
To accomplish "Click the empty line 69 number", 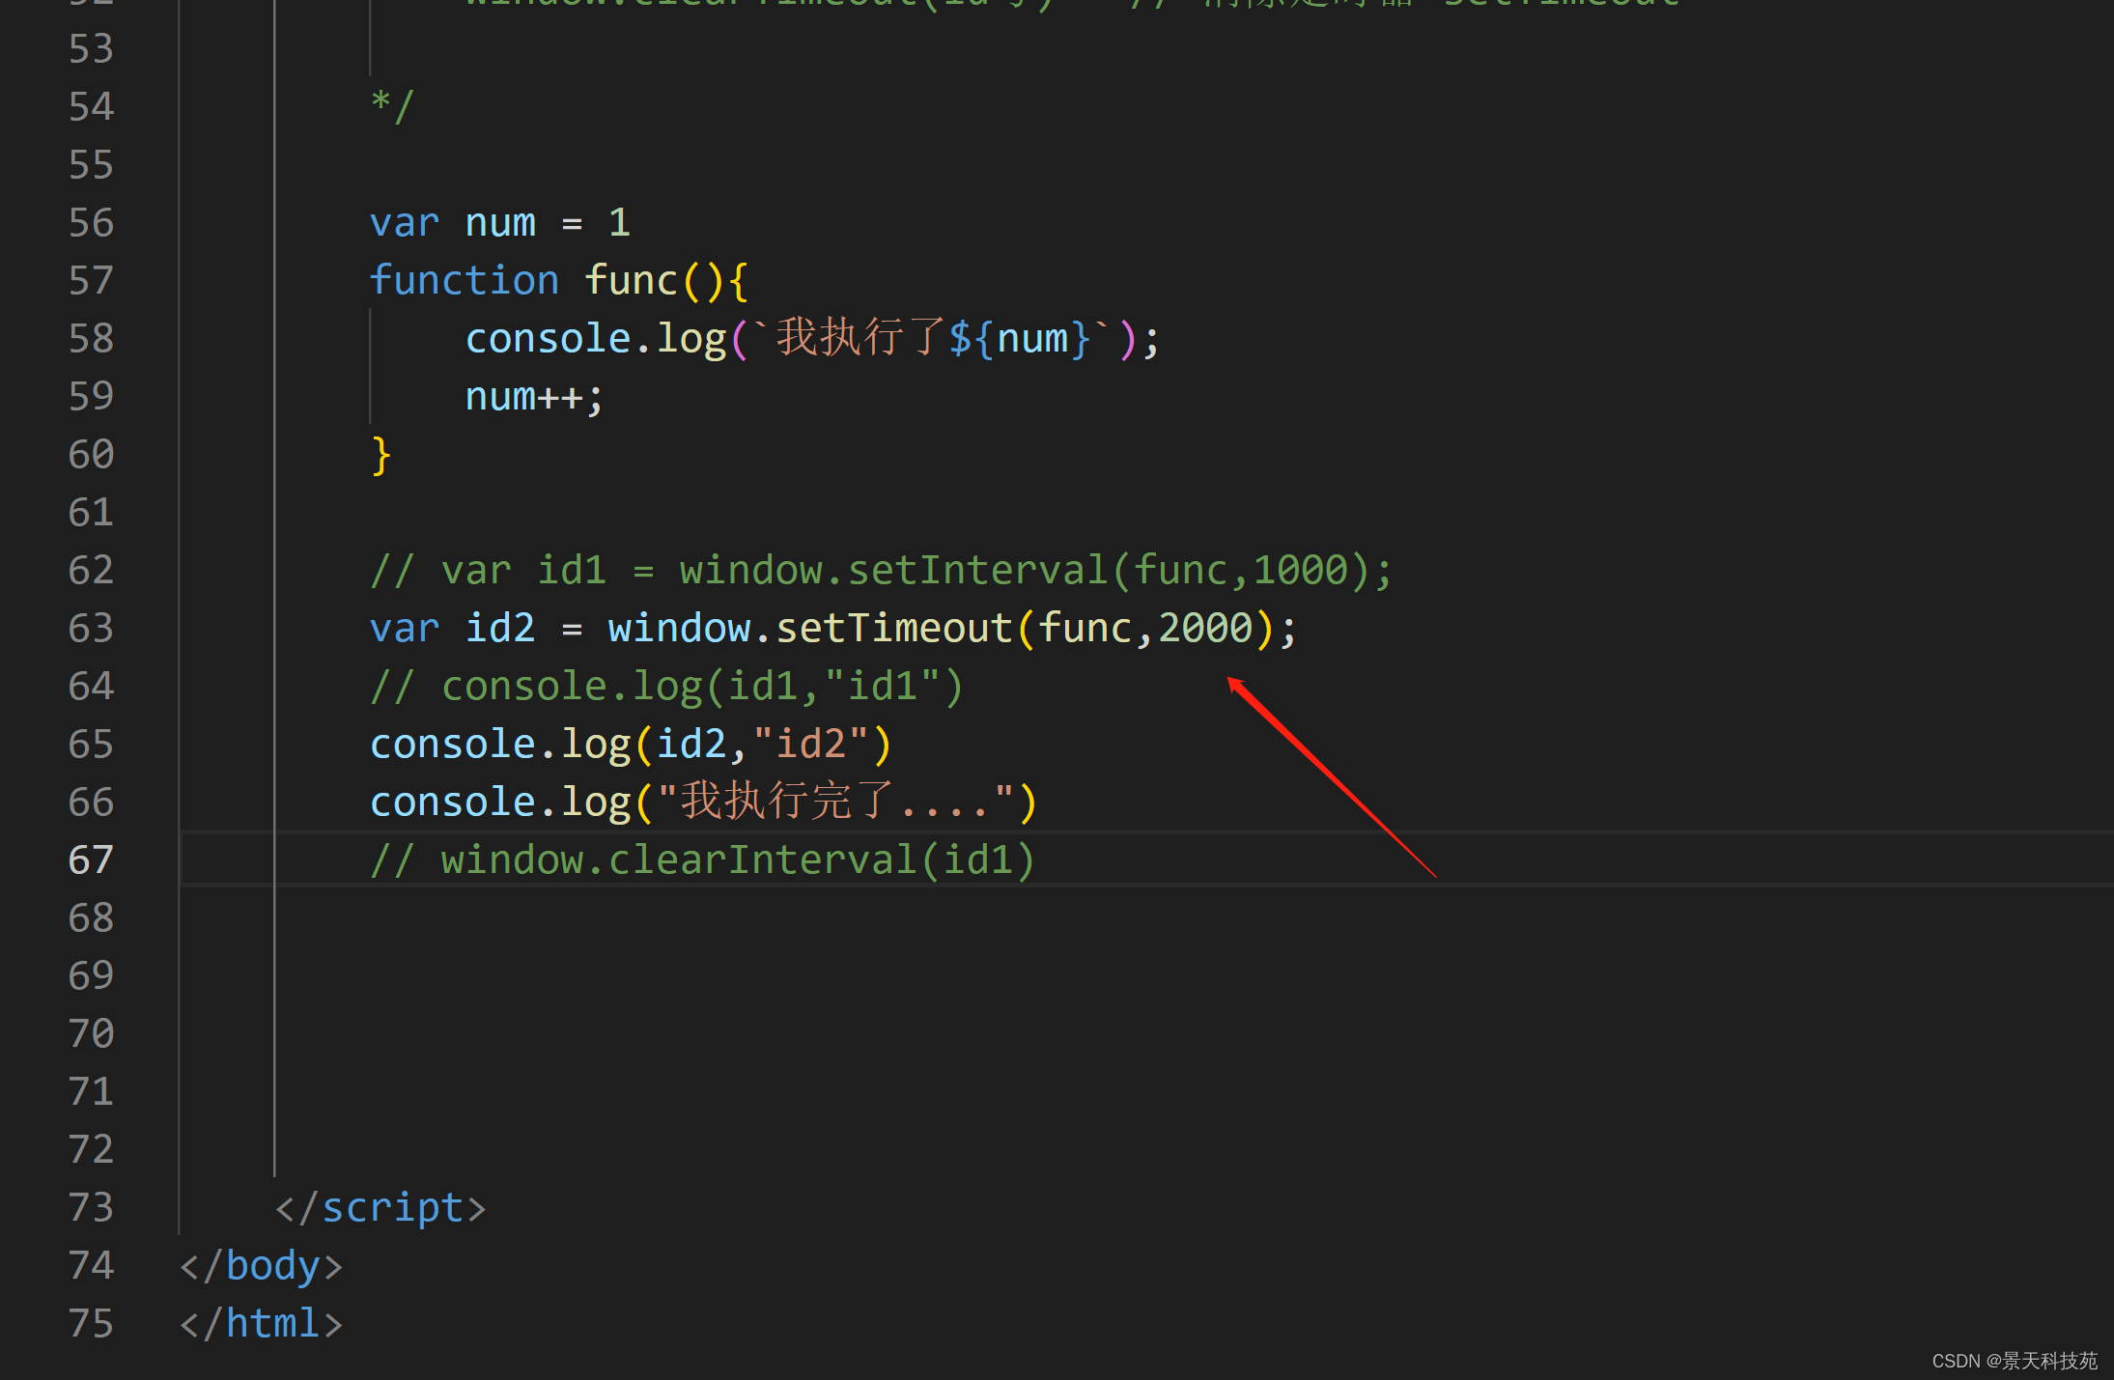I will click(x=91, y=976).
